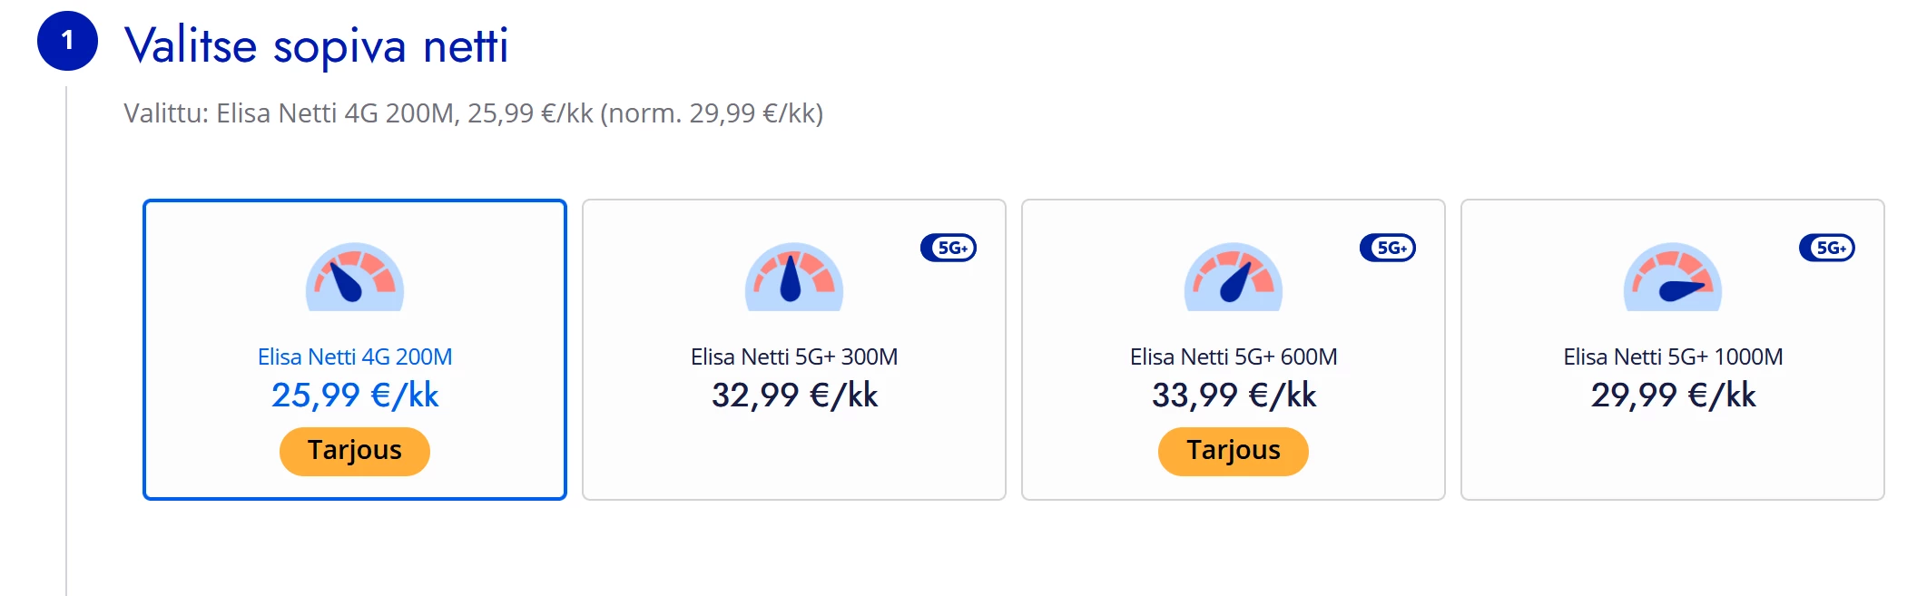
Task: Click the 5G+ badge on 600M card
Action: (x=1388, y=248)
